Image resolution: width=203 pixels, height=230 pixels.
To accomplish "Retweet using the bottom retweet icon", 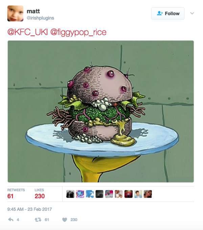I will click(x=38, y=220).
